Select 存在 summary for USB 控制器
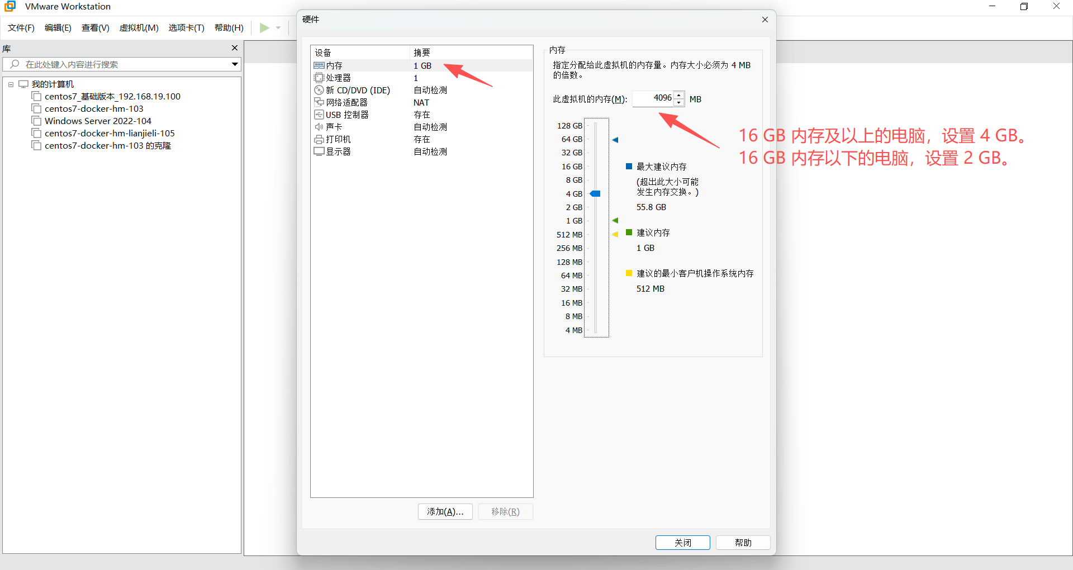 (x=422, y=115)
